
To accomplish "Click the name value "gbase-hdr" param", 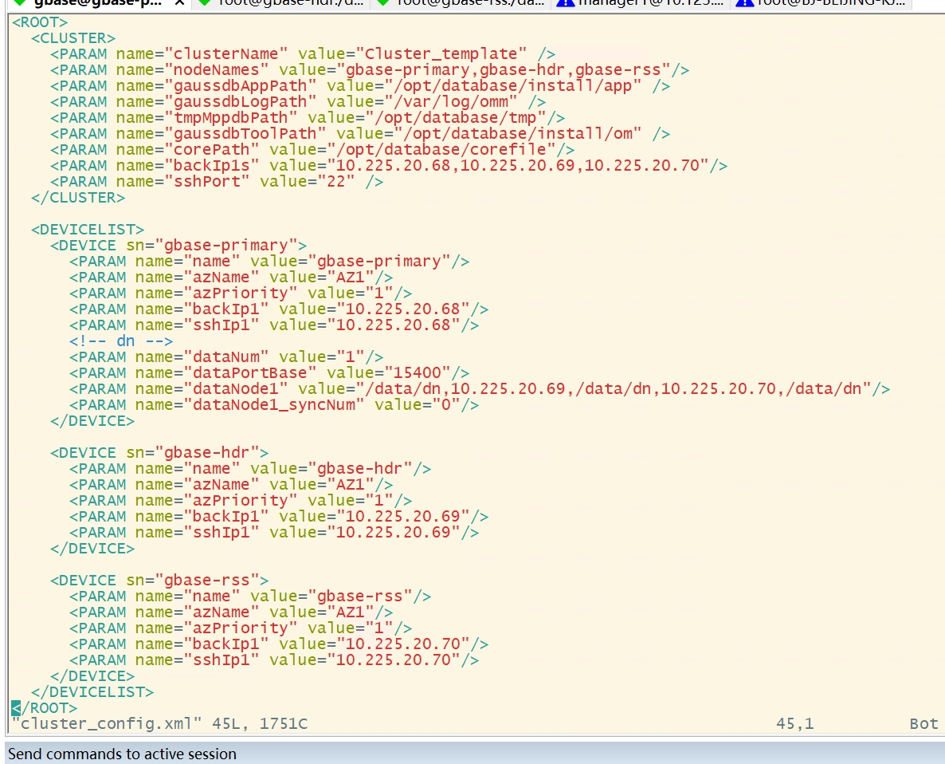I will click(x=250, y=469).
